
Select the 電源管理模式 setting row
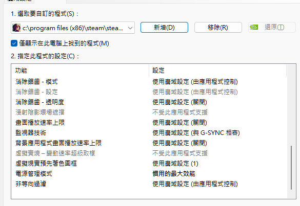coord(149,174)
